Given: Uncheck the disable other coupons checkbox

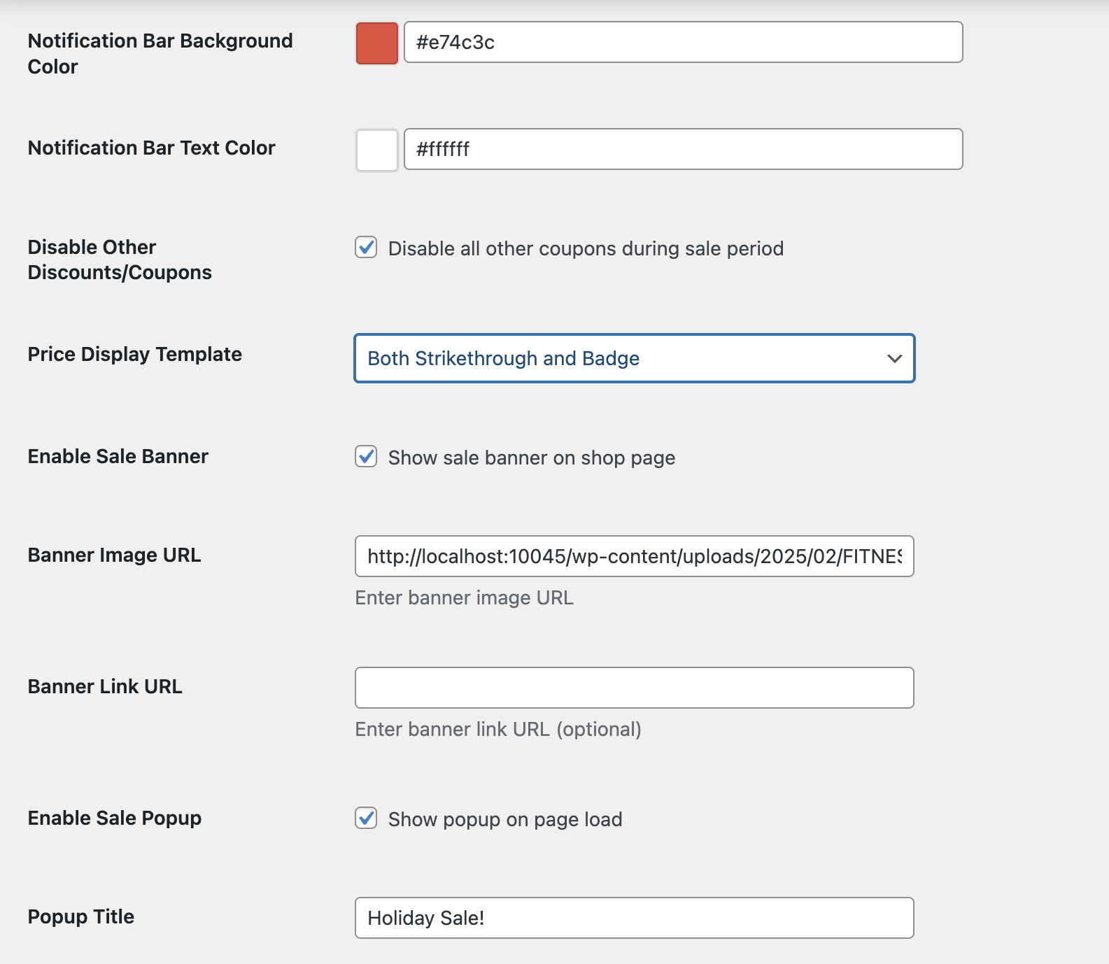Looking at the screenshot, I should coord(366,248).
